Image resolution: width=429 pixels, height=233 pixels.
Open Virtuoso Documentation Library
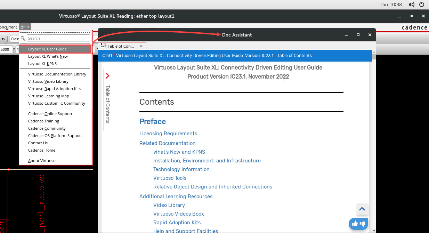point(57,74)
